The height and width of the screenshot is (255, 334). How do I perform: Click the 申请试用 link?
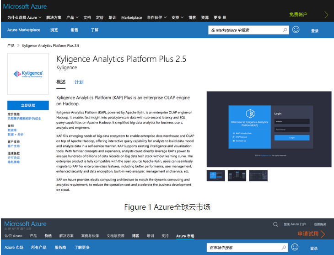pyautogui.click(x=308, y=234)
